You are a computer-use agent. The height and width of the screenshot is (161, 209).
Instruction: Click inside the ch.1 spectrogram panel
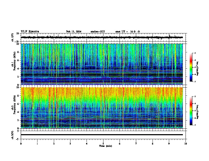click(x=102, y=64)
